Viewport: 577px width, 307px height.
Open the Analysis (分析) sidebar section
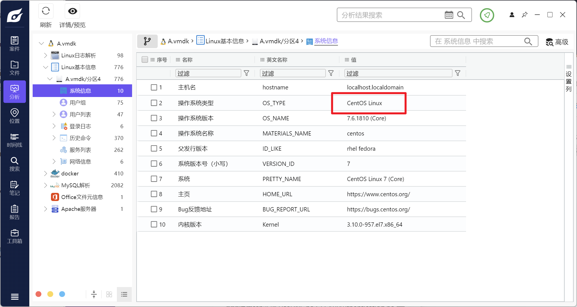point(15,92)
